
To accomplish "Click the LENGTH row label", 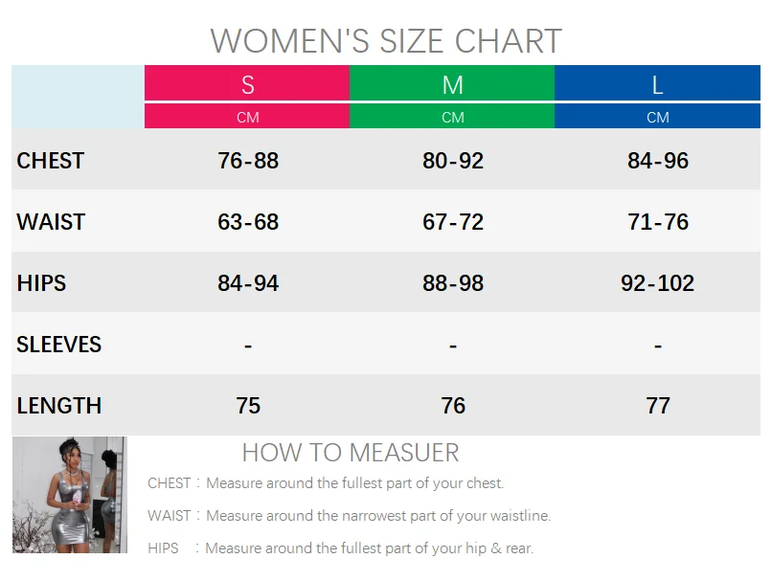I will click(x=58, y=406).
